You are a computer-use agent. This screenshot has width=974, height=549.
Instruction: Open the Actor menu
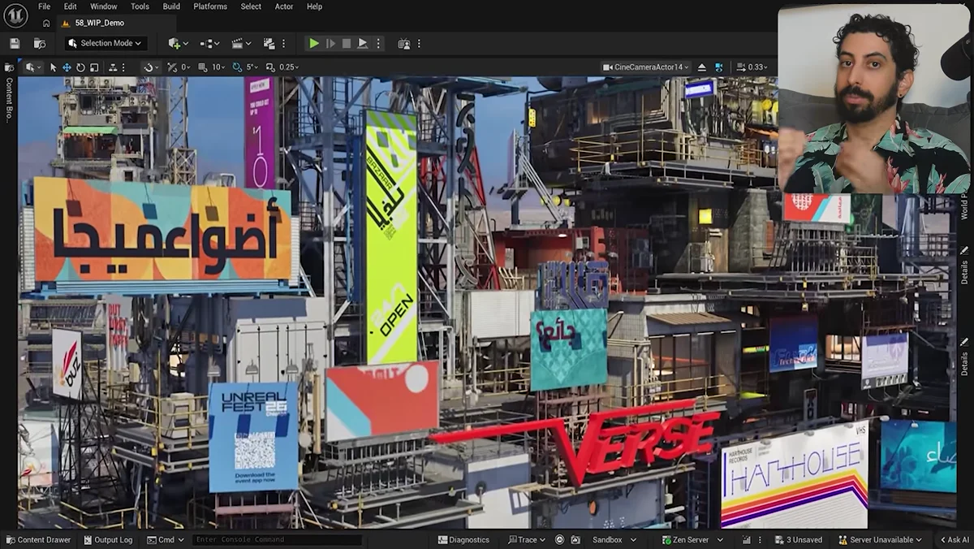coord(284,6)
